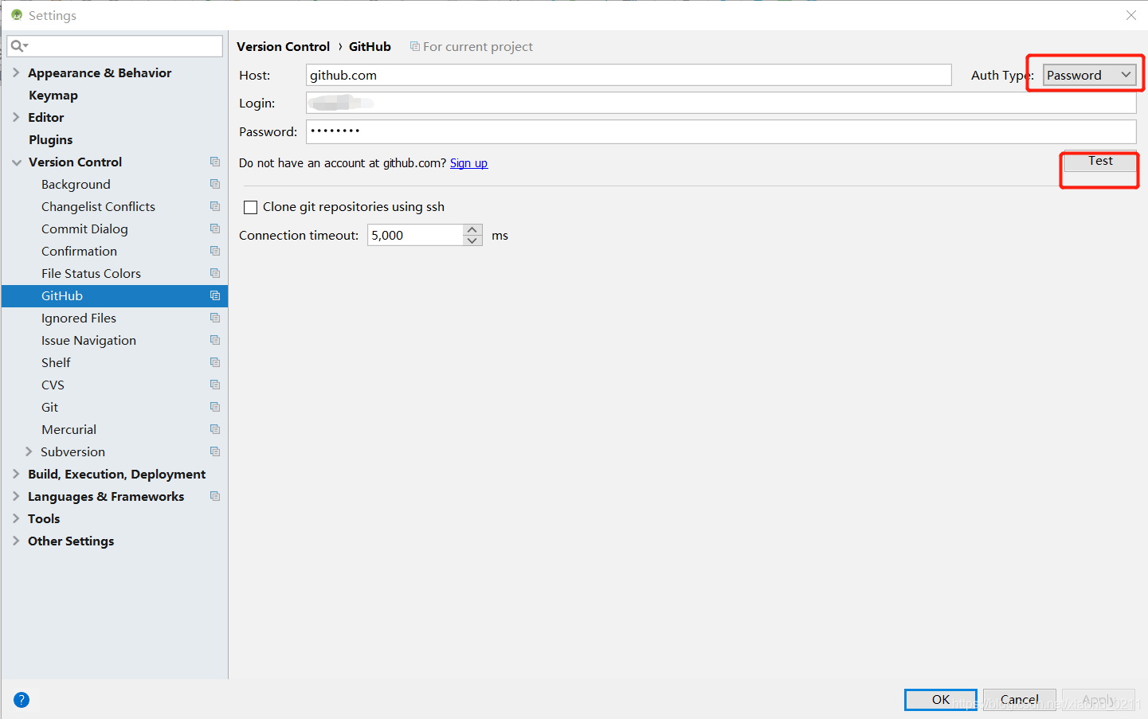Viewport: 1148px width, 719px height.
Task: Focus the Login input field
Action: click(721, 103)
